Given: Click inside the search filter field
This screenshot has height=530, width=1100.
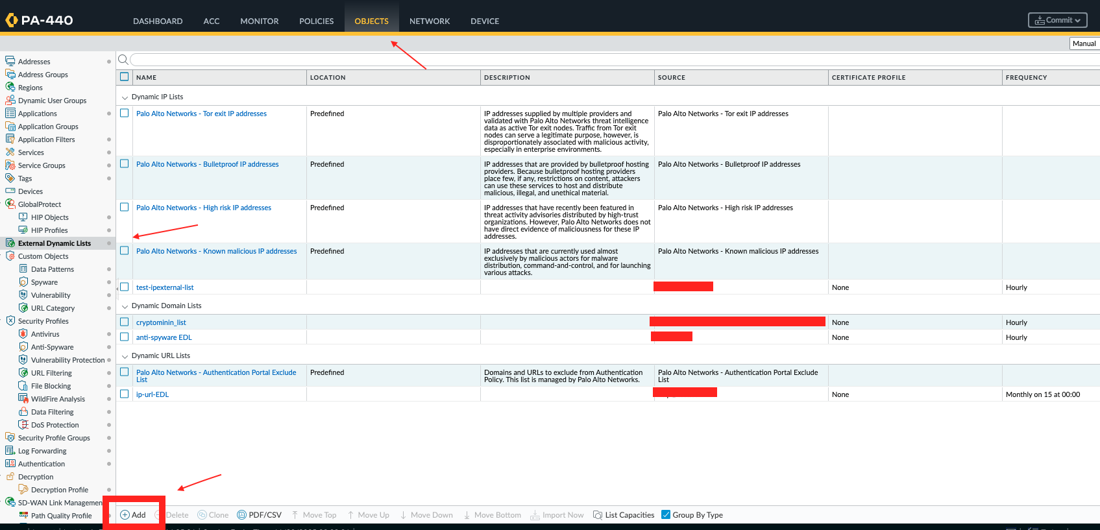Looking at the screenshot, I should 584,60.
